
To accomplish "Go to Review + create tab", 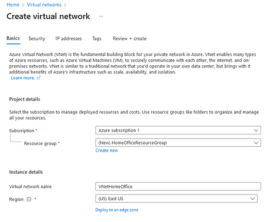I will click(130, 39).
